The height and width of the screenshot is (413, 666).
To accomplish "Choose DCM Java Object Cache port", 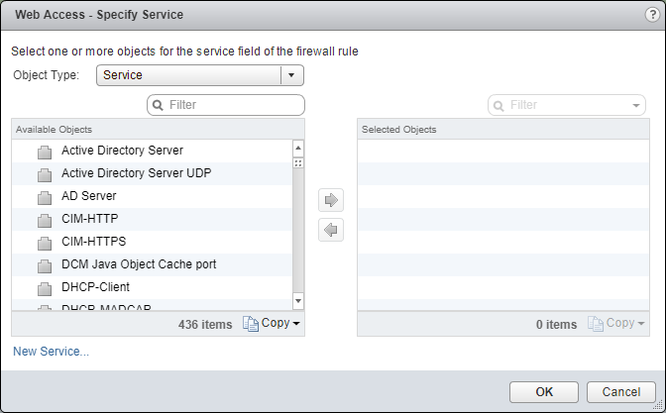I will point(139,264).
